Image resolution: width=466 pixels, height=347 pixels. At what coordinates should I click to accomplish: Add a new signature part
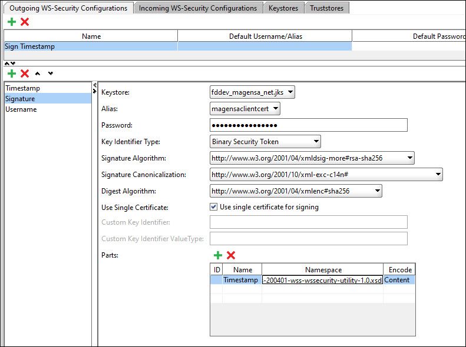[x=217, y=255]
